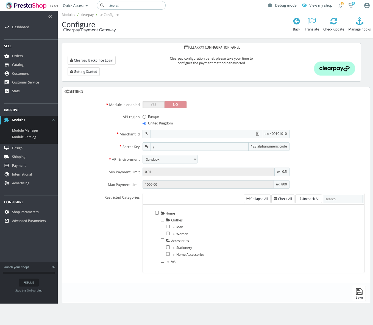This screenshot has height=325, width=373.
Task: Click the View my shop eye icon
Action: point(304,5)
